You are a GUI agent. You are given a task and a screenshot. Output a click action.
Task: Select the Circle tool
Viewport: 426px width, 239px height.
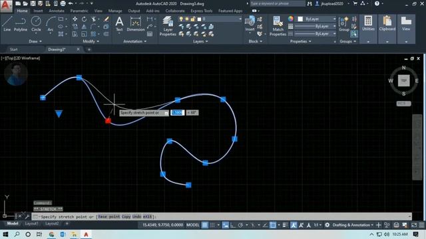point(36,24)
